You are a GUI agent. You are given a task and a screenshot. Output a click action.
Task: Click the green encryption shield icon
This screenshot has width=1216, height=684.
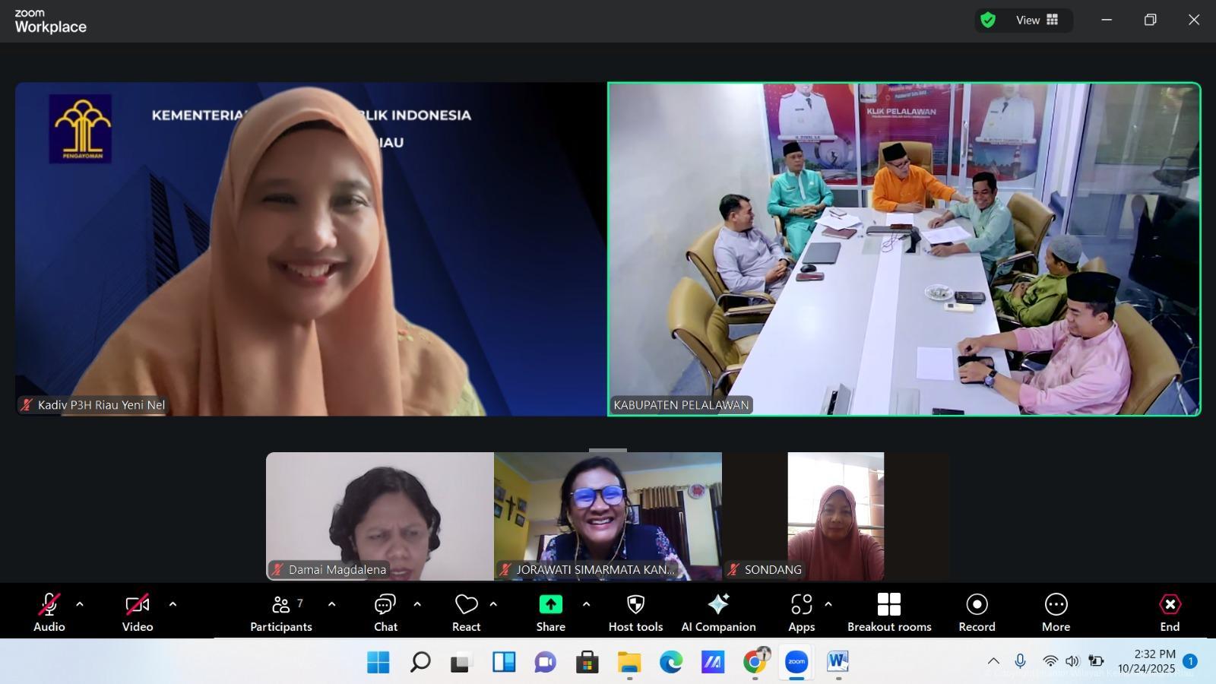coord(988,21)
